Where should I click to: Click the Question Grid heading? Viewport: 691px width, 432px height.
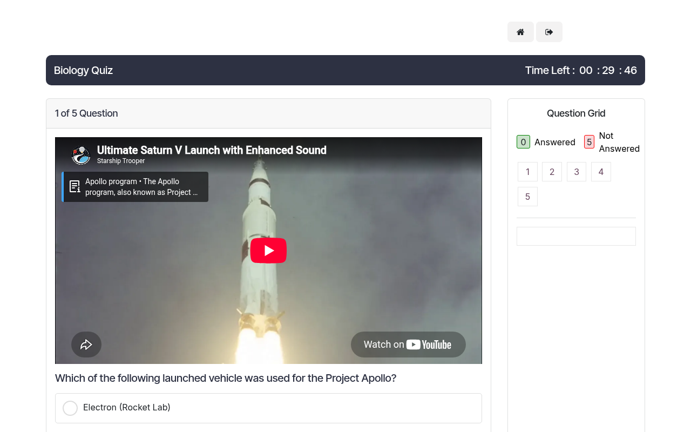(576, 113)
